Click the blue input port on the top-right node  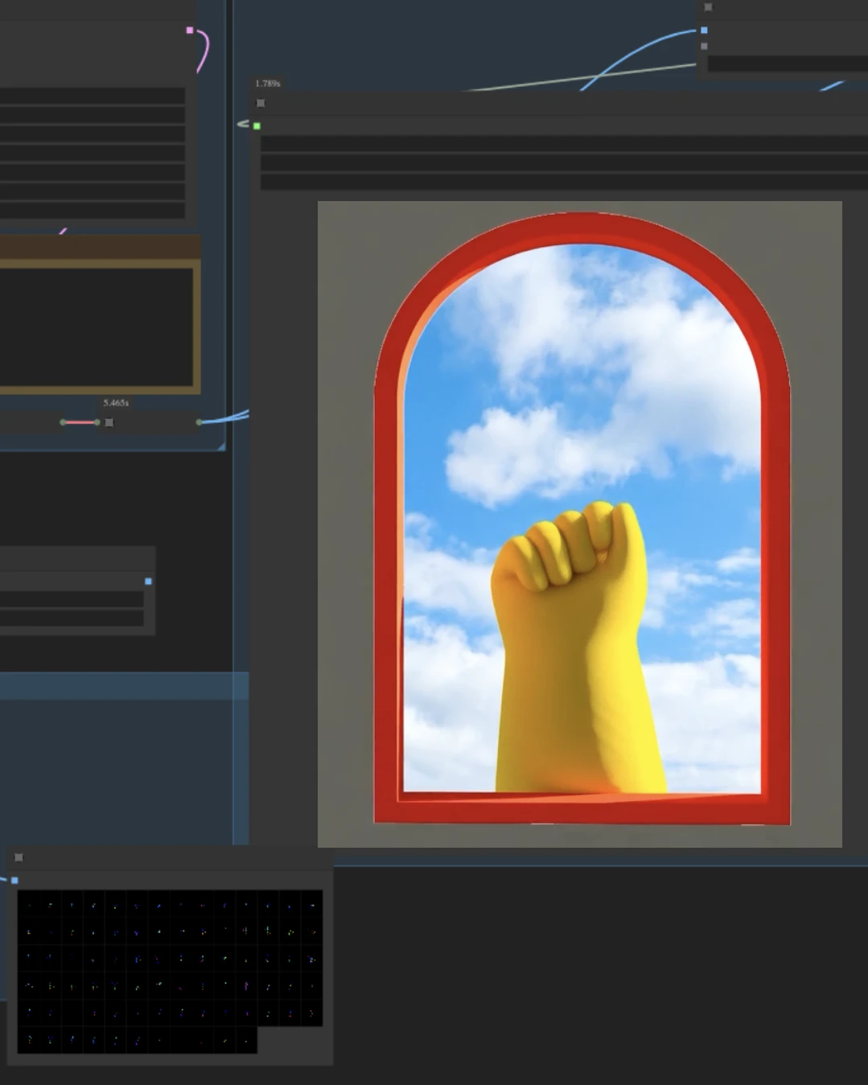[x=704, y=31]
